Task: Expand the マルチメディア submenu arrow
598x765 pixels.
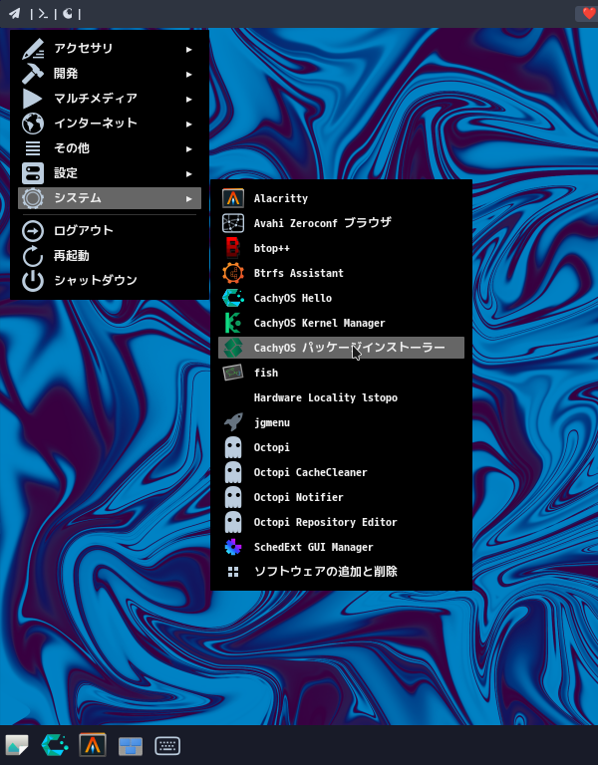Action: [189, 99]
